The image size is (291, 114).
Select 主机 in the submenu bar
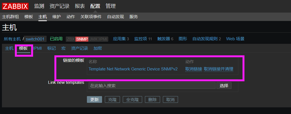pyautogui.click(x=43, y=17)
